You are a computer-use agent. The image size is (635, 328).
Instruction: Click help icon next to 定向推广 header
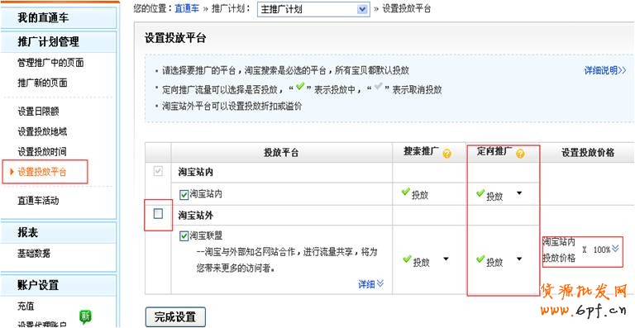click(x=520, y=154)
